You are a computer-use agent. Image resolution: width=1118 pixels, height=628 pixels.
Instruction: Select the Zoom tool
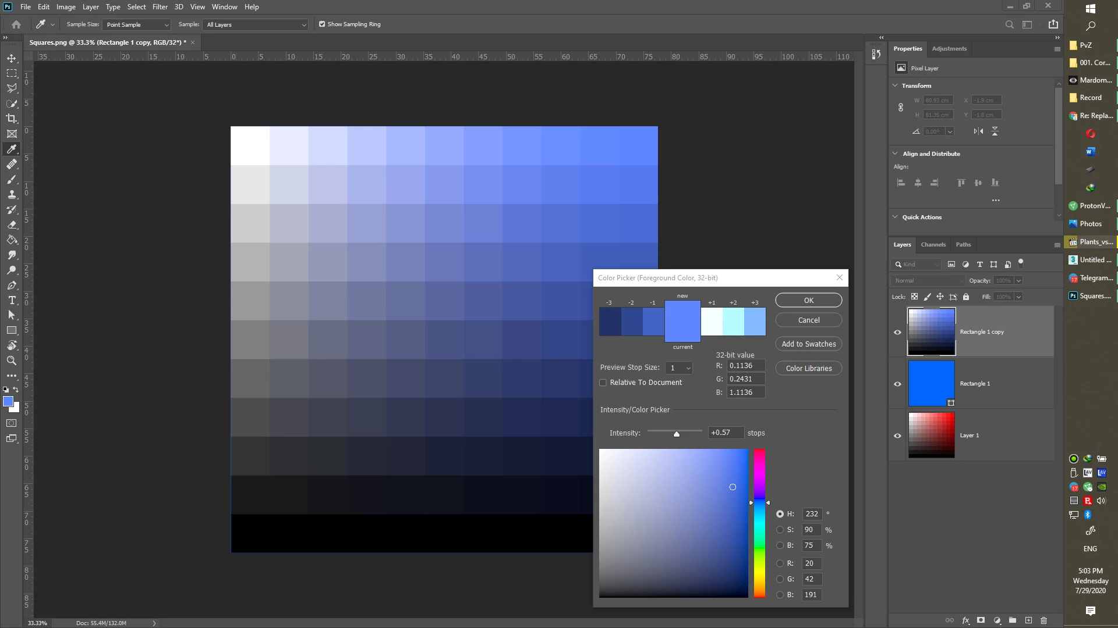(x=12, y=361)
